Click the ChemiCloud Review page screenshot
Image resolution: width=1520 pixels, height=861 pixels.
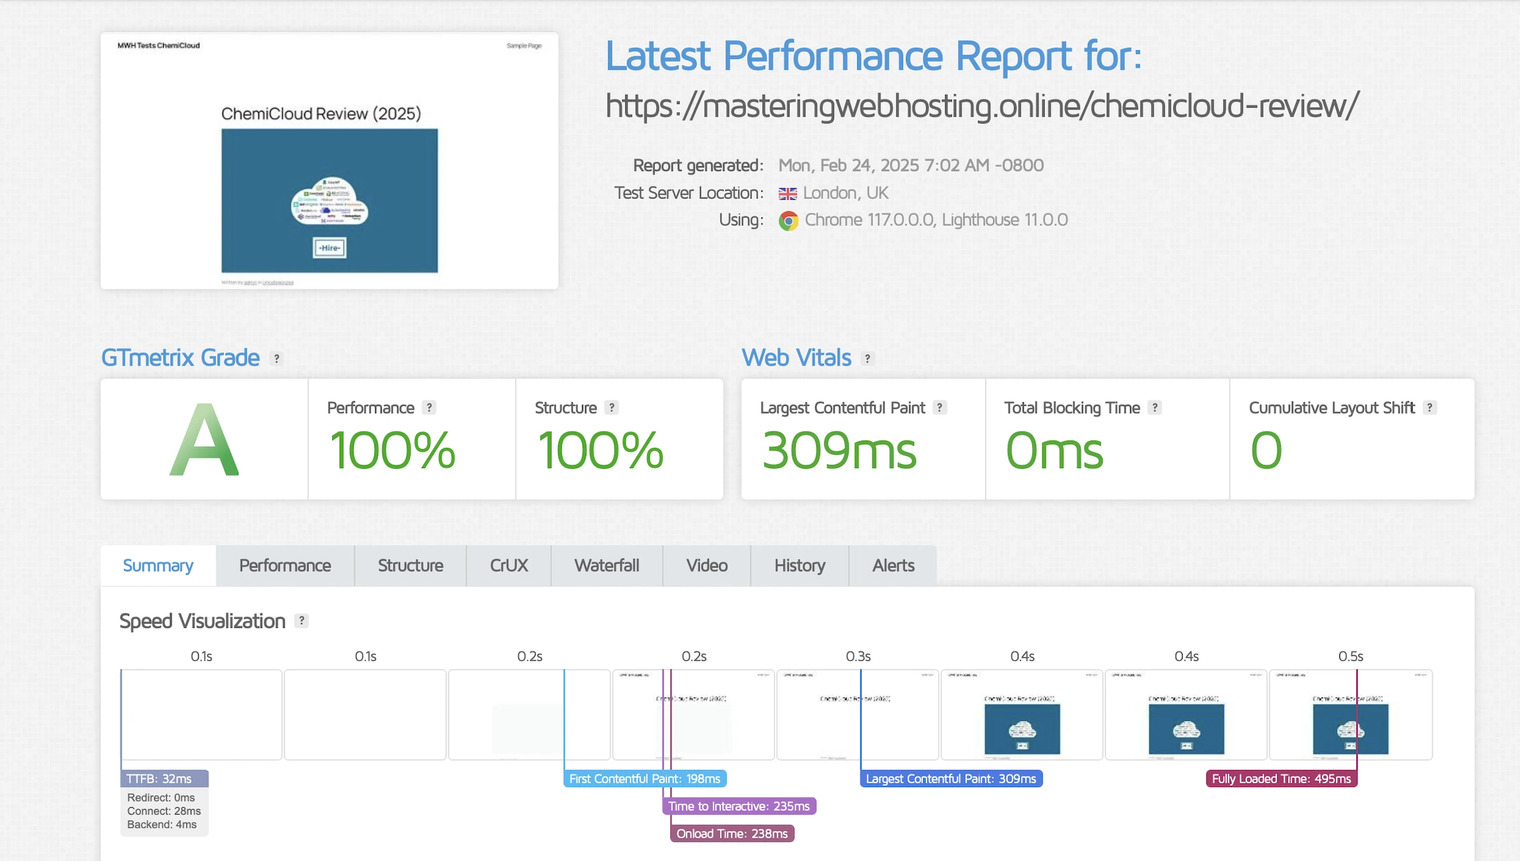pos(329,161)
